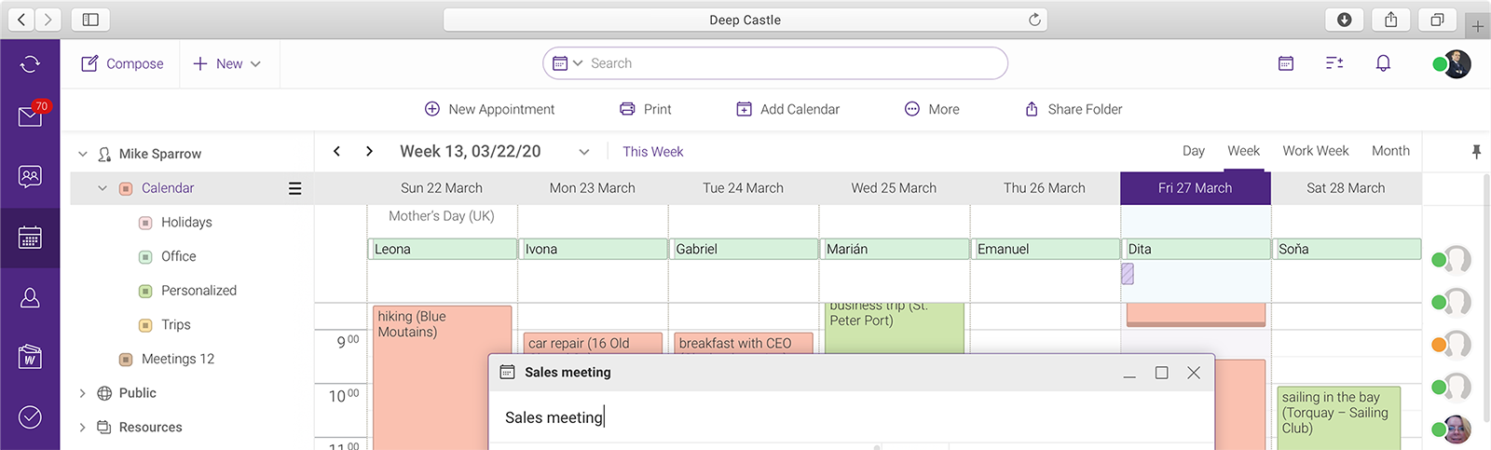Expand the Public folder tree
Image resolution: width=1491 pixels, height=450 pixels.
coord(82,393)
